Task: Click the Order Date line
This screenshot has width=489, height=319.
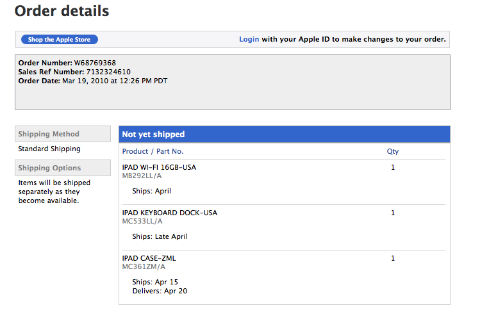Action: 92,81
